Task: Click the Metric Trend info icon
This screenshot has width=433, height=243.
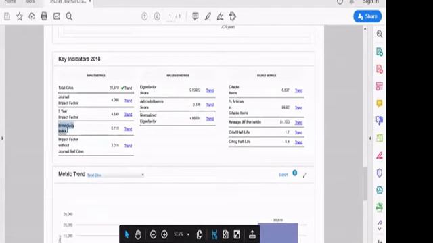Action: click(x=295, y=173)
